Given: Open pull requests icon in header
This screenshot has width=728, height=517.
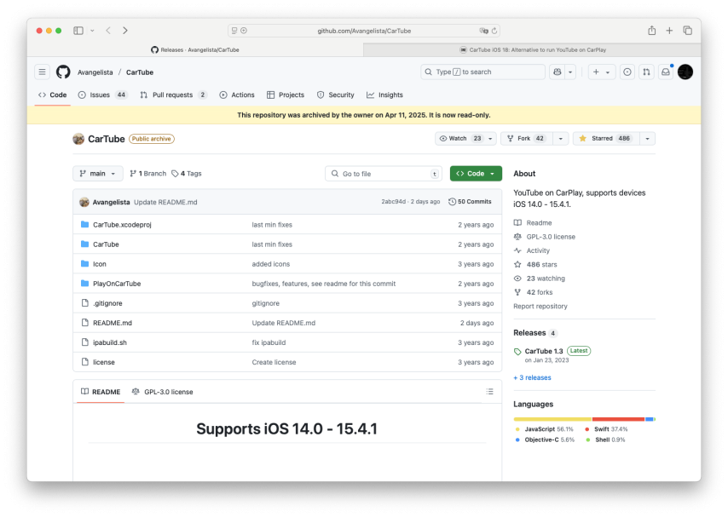Looking at the screenshot, I should point(646,72).
